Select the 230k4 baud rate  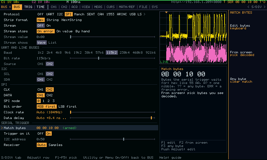click(124, 53)
